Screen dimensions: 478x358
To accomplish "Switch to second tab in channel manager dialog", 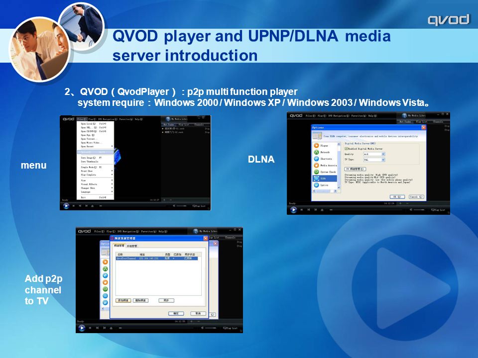I will pos(131,246).
